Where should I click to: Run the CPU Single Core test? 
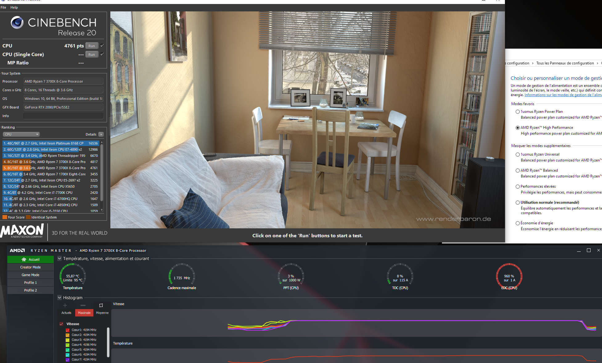tap(92, 55)
